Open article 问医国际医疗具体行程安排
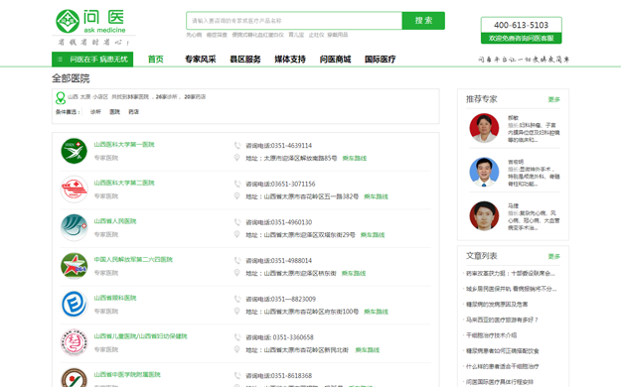The width and height of the screenshot is (621, 387). (x=500, y=382)
